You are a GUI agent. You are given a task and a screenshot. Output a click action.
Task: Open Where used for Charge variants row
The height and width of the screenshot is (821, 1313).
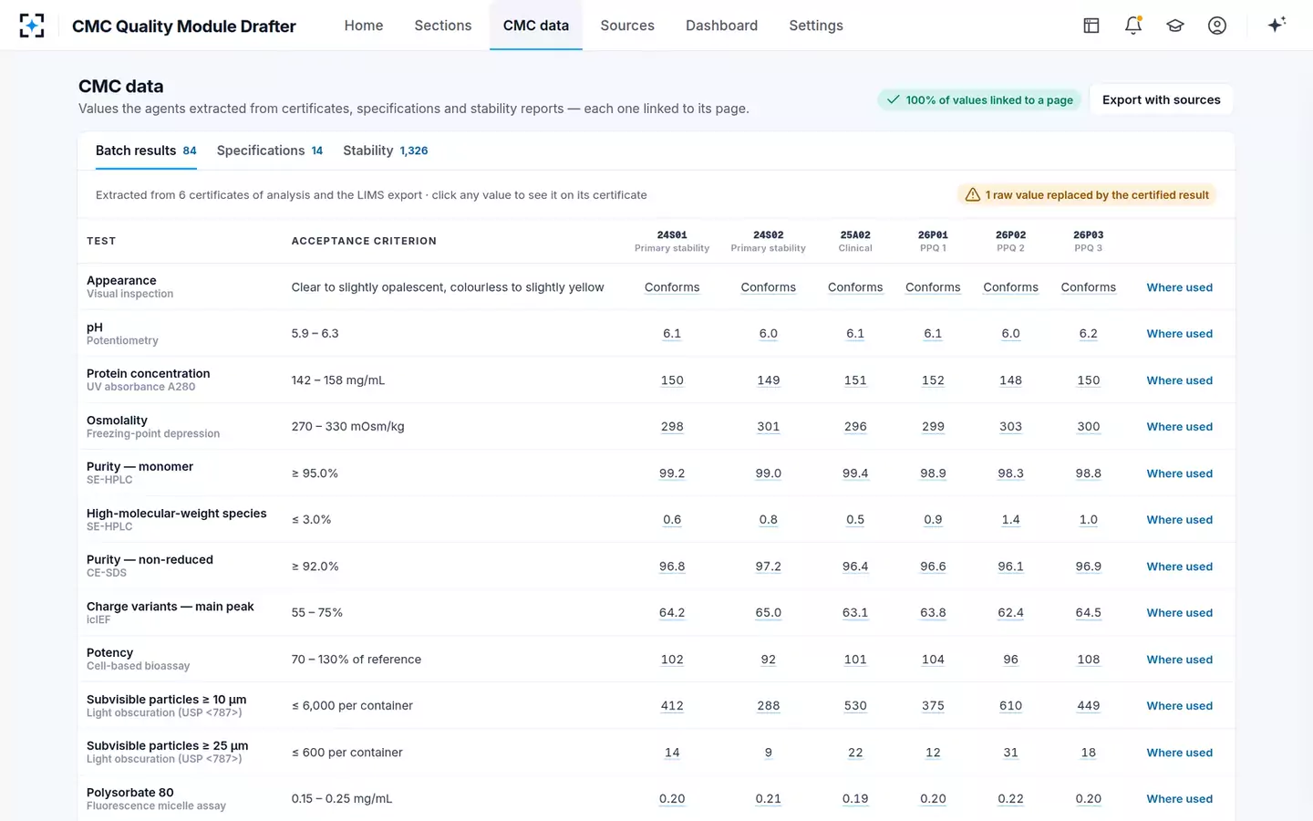point(1179,613)
